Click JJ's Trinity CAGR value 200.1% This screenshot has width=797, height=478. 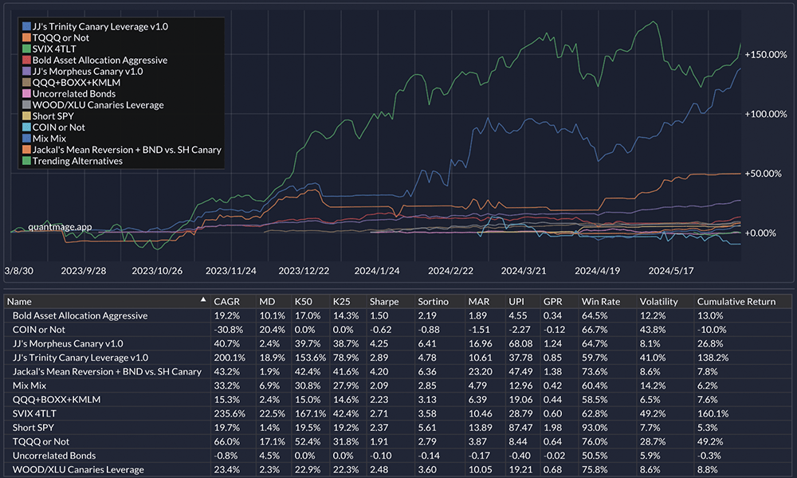pyautogui.click(x=230, y=358)
